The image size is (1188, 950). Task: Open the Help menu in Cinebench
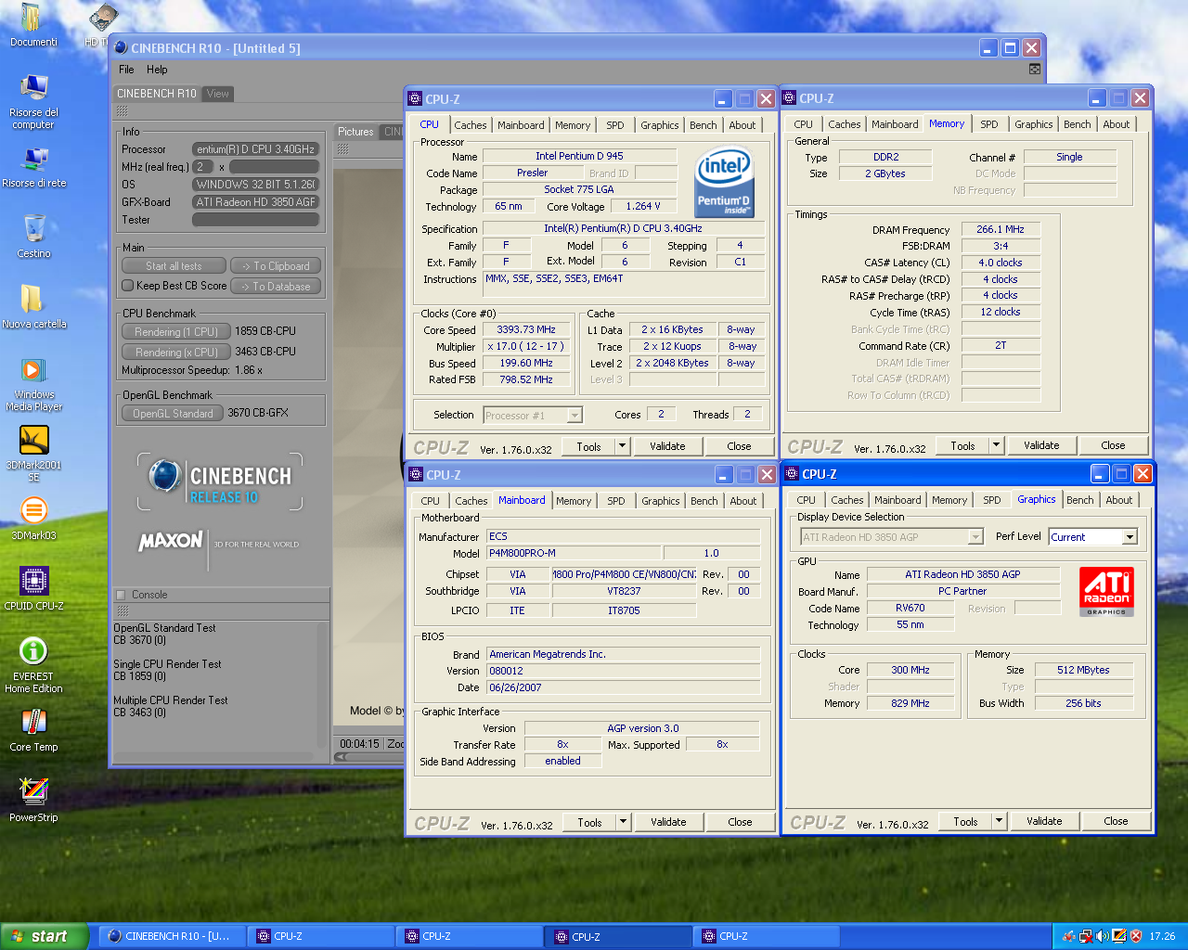point(157,70)
